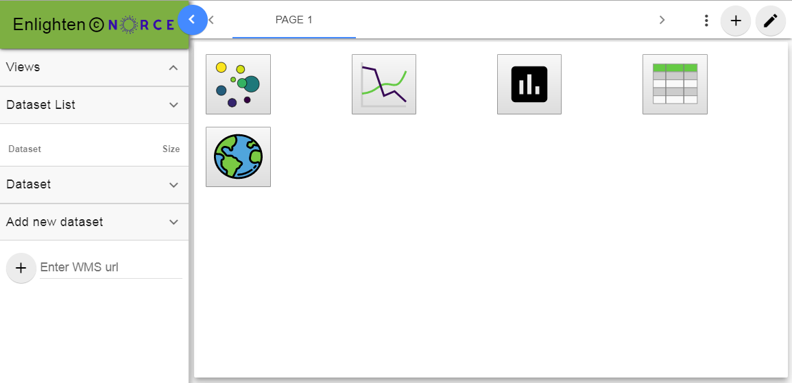This screenshot has height=383, width=792.
Task: Expand the Dataset List section
Action: click(95, 105)
